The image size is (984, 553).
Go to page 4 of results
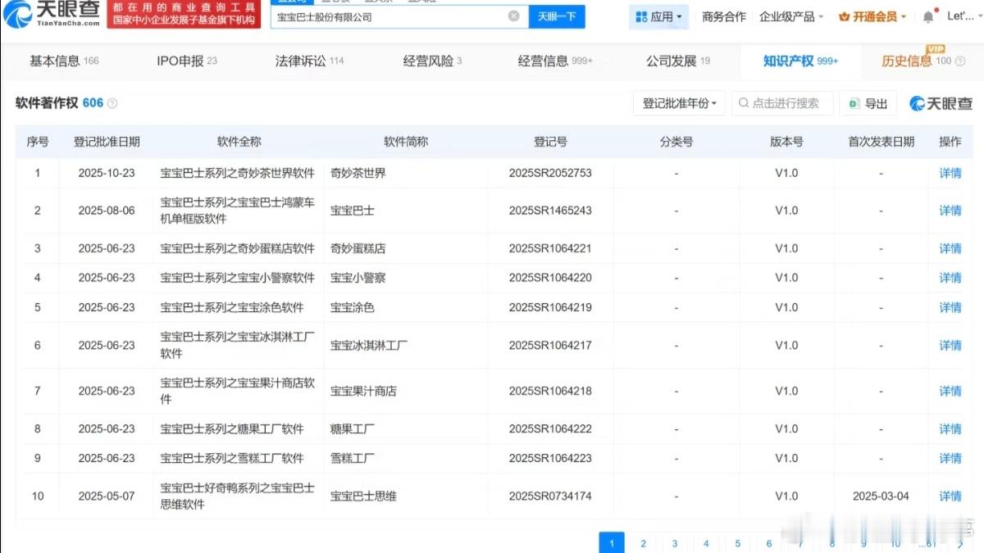[x=706, y=543]
